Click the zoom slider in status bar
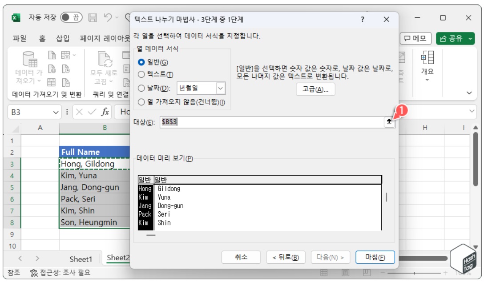This screenshot has width=484, height=282. [x=414, y=273]
